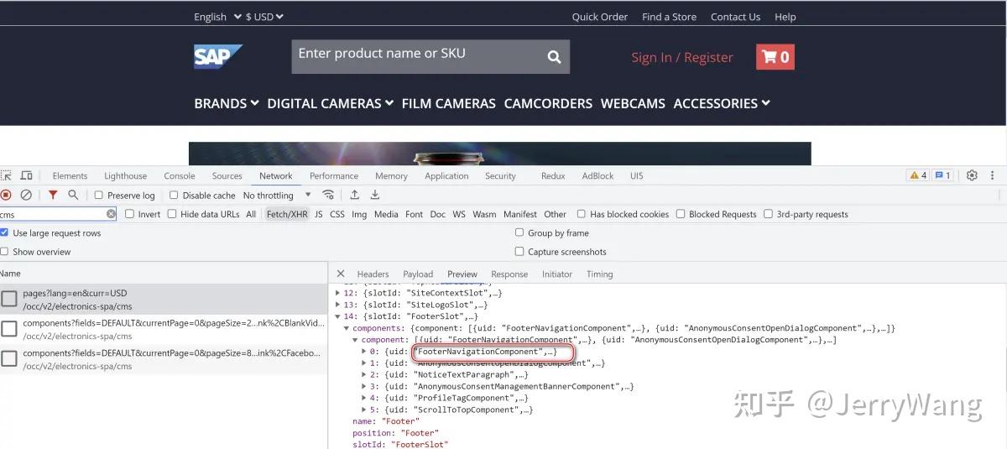Click the search magnifier in storefront
Image resolution: width=1007 pixels, height=449 pixels.
(554, 57)
